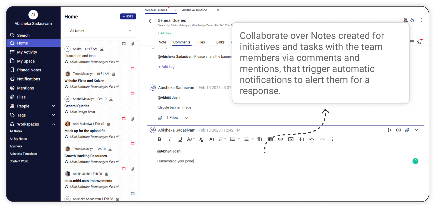Viewport: 435px width, 208px height.
Task: Select the General Queries open tab
Action: pyautogui.click(x=156, y=10)
